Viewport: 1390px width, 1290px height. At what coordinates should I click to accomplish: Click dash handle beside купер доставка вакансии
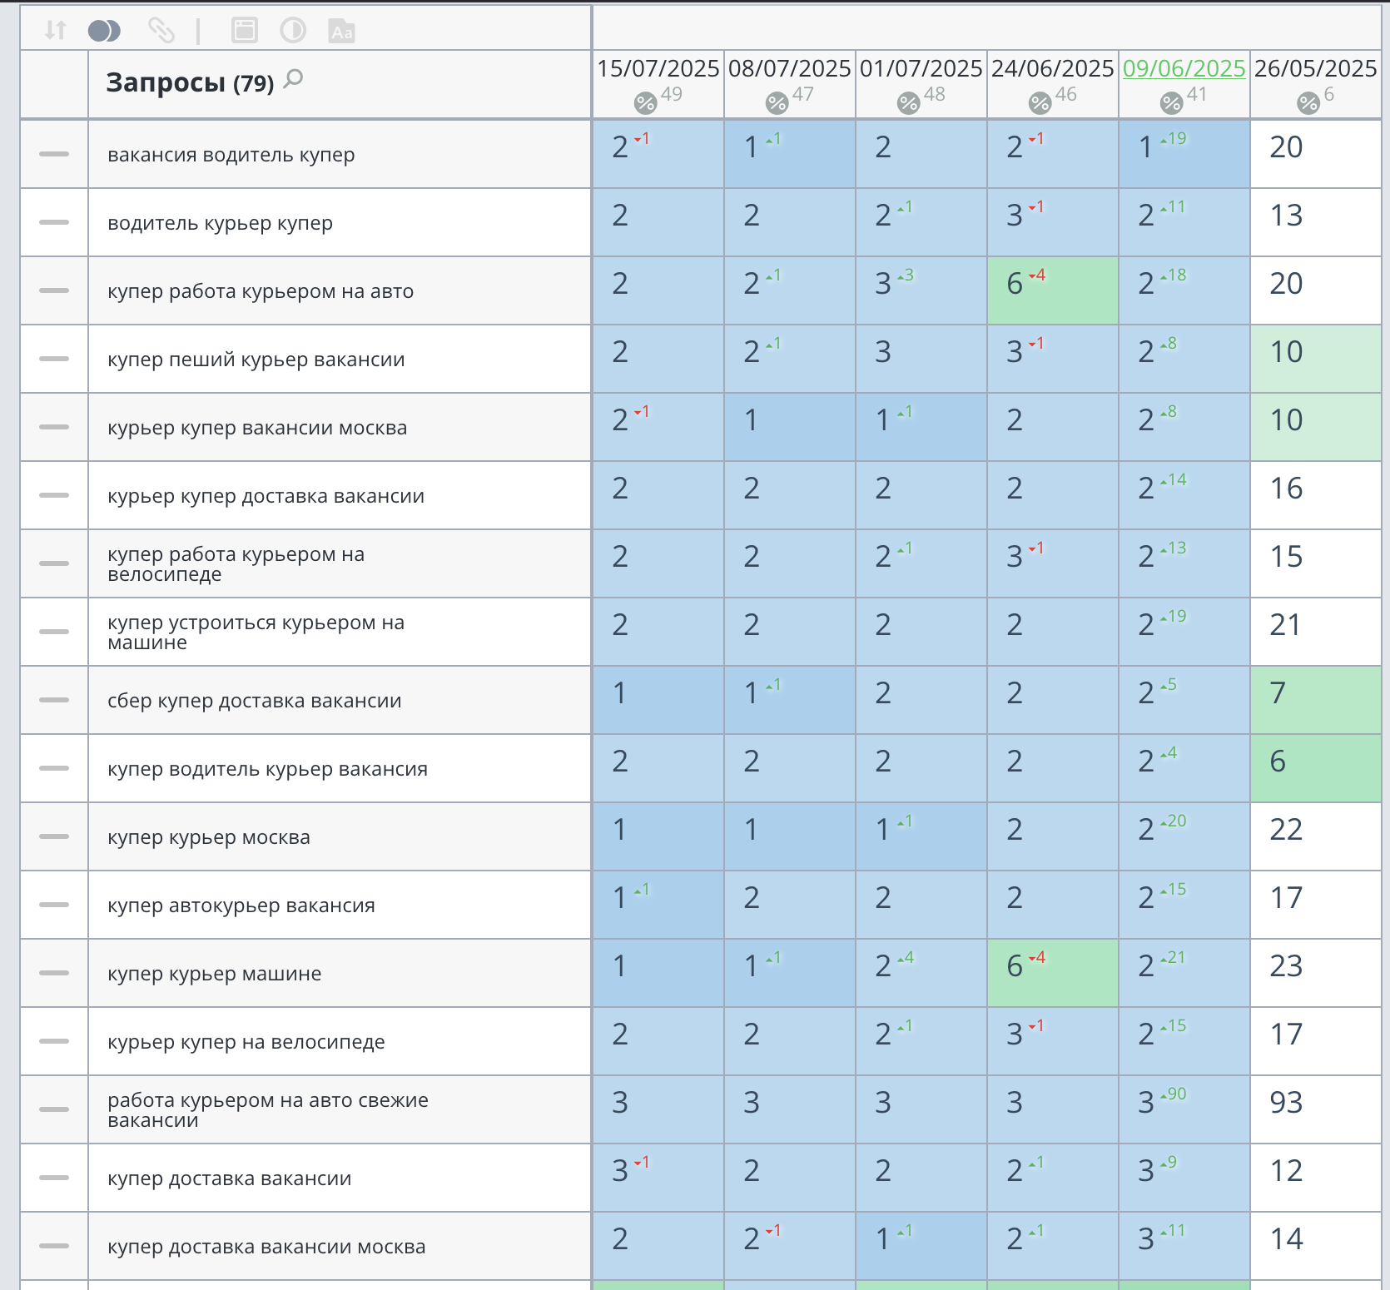point(54,1178)
